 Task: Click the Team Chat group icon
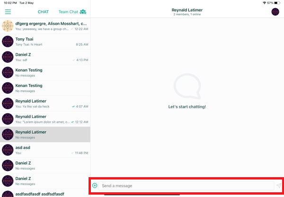pyautogui.click(x=83, y=12)
